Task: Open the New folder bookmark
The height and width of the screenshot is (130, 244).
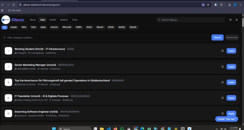Action: (15, 10)
